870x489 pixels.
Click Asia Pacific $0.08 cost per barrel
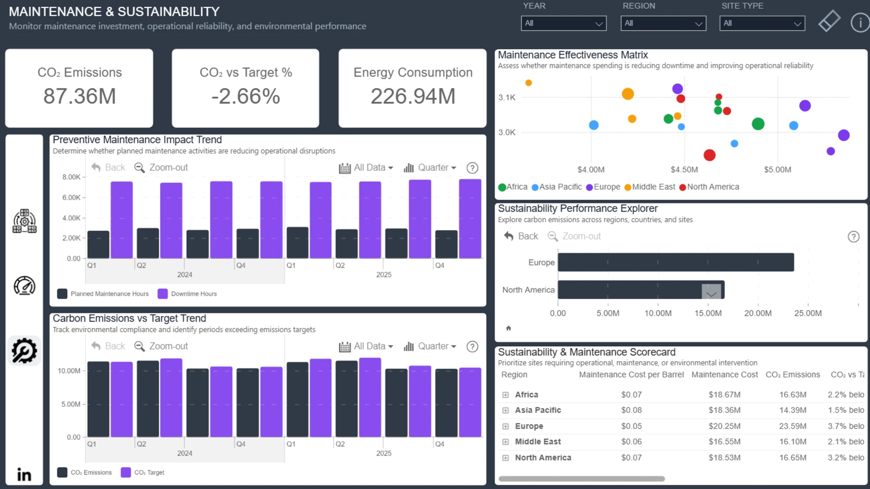(x=631, y=410)
